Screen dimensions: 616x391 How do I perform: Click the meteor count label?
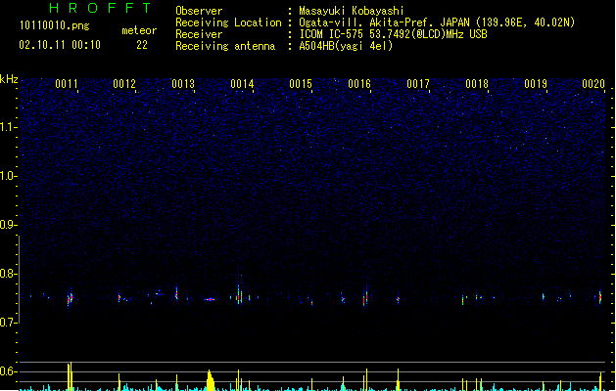click(x=139, y=30)
